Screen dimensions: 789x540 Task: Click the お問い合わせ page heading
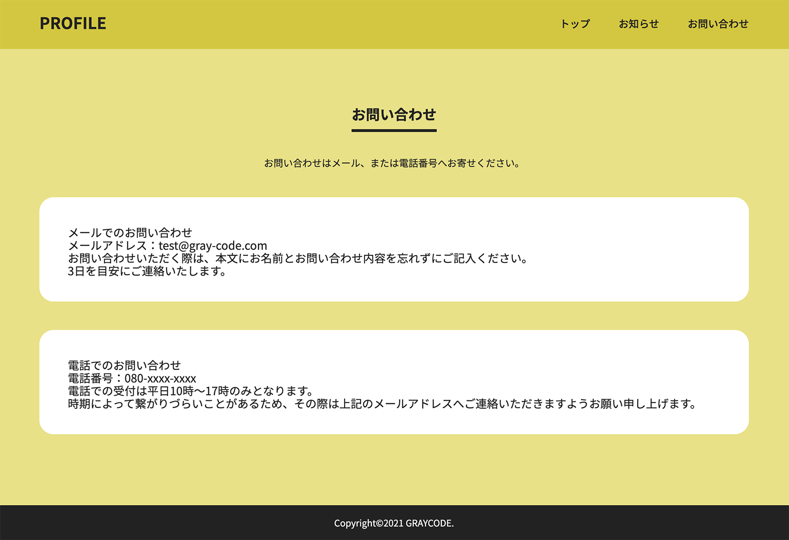(394, 114)
